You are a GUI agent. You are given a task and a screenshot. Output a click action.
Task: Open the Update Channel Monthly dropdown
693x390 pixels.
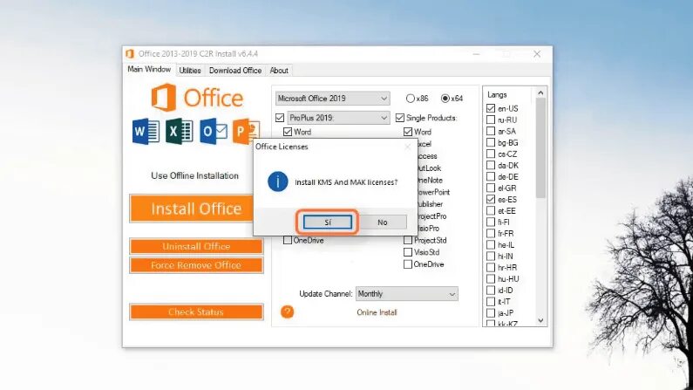407,294
